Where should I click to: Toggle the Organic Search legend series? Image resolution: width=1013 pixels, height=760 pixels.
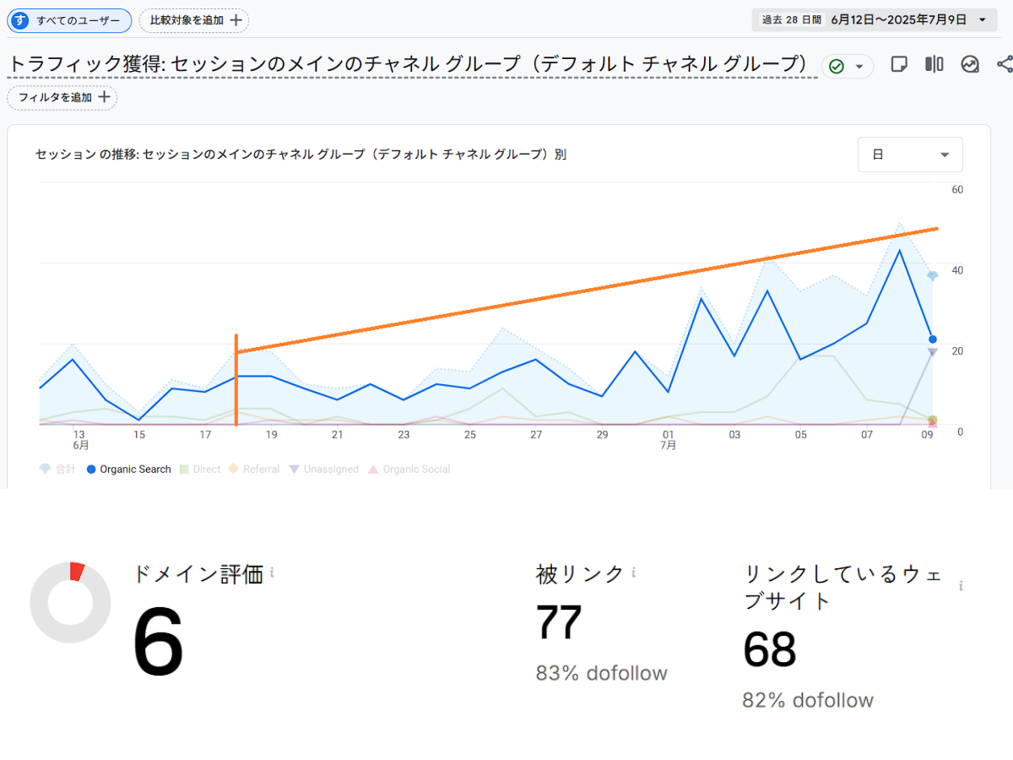[x=128, y=470]
